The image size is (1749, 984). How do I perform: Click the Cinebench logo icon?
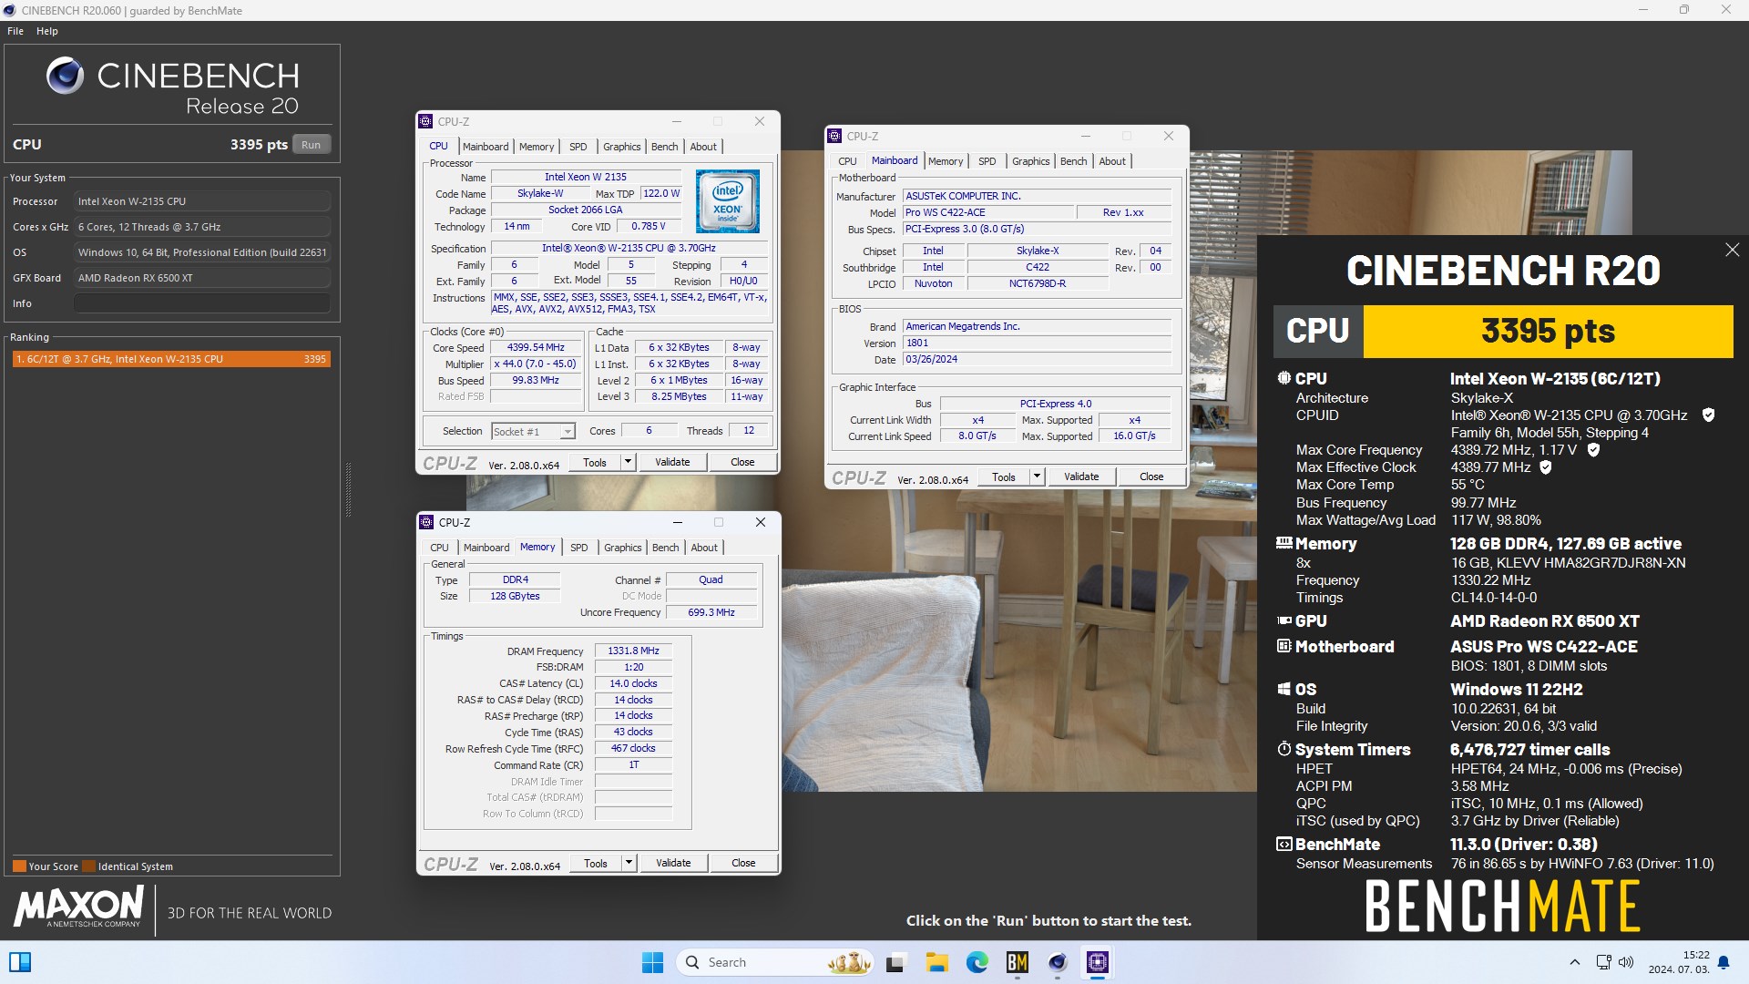tap(65, 76)
